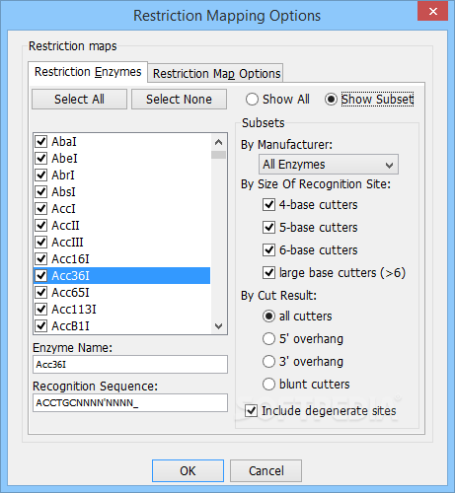Image resolution: width=455 pixels, height=493 pixels.
Task: Select the AccIII enzyme row text
Action: point(67,243)
